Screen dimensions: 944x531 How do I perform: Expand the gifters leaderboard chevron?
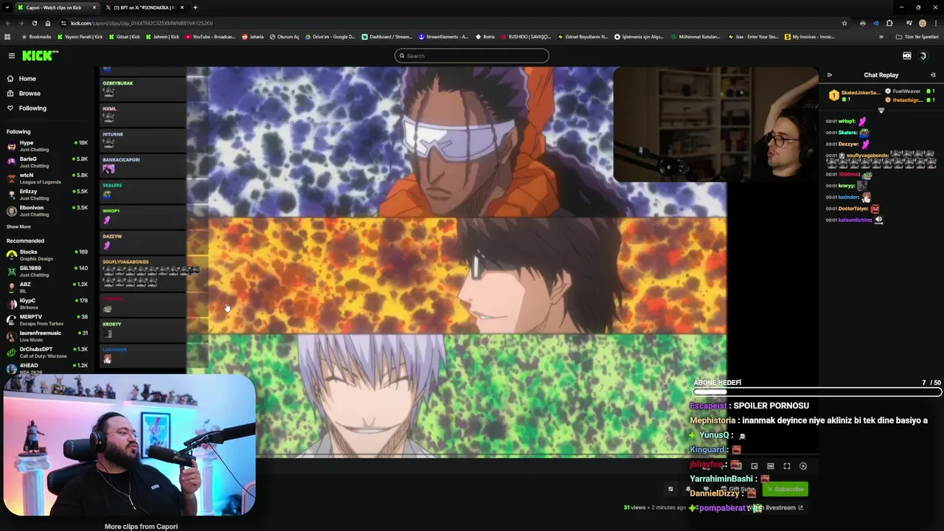click(x=881, y=110)
